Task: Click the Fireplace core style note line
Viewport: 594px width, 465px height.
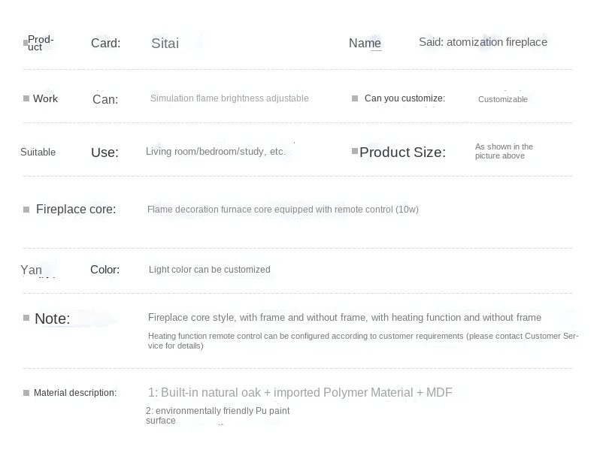Action: tap(344, 318)
